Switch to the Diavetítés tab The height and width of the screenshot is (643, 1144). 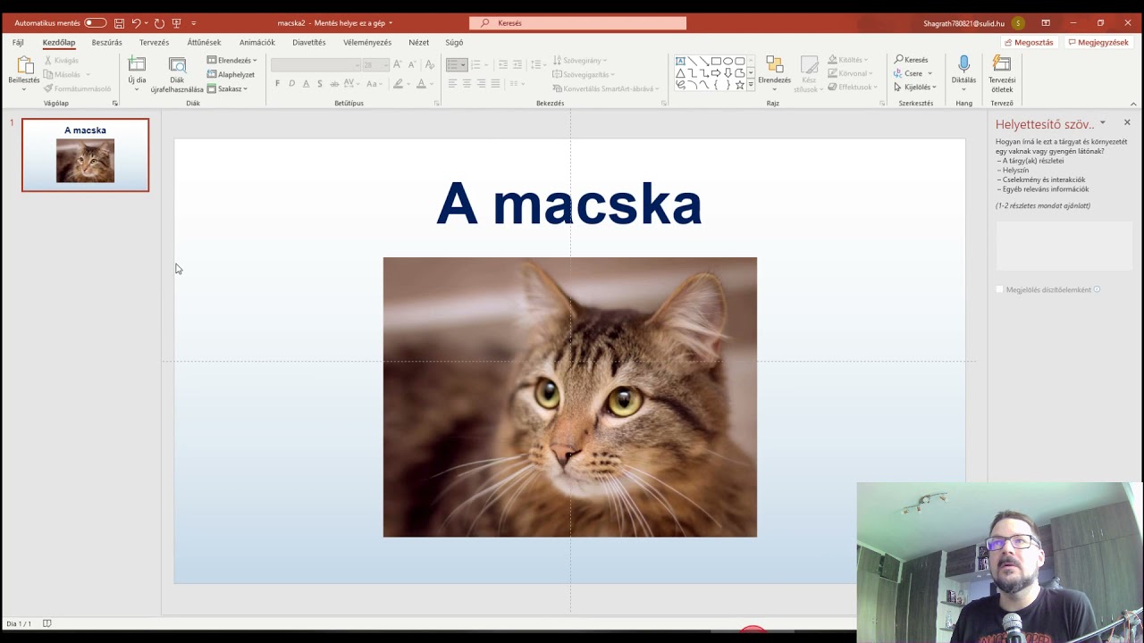coord(309,42)
